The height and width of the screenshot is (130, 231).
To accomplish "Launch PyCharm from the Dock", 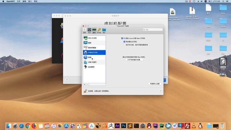I will click(162, 126).
